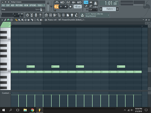151x113 pixels.
Task: Open the Cell snap selector dropdown
Action: [93, 10]
